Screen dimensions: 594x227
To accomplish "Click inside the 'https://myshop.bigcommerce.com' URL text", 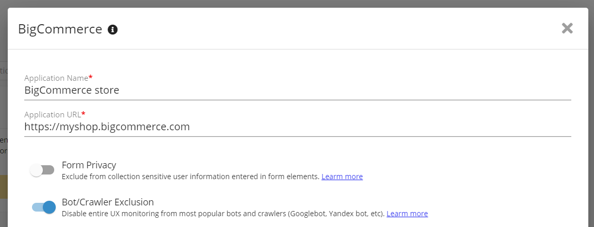I will tap(107, 127).
